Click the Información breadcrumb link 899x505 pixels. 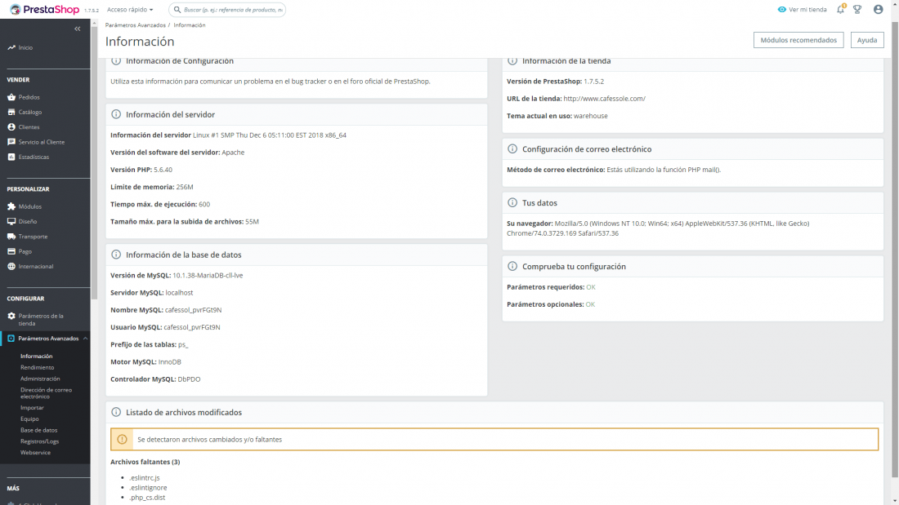[190, 25]
